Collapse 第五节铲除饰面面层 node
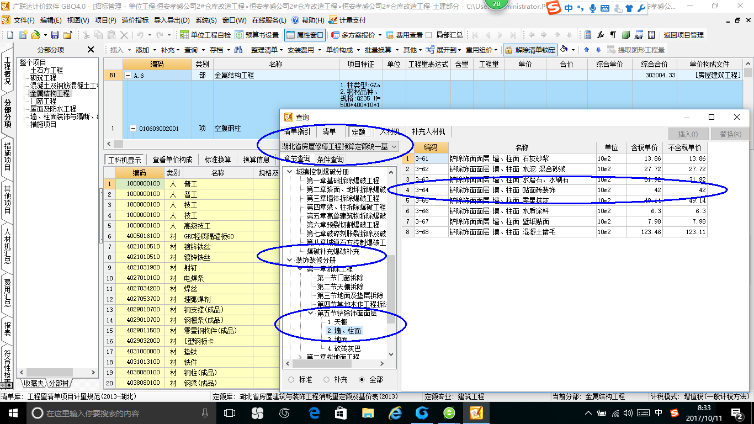The image size is (754, 424). [311, 313]
